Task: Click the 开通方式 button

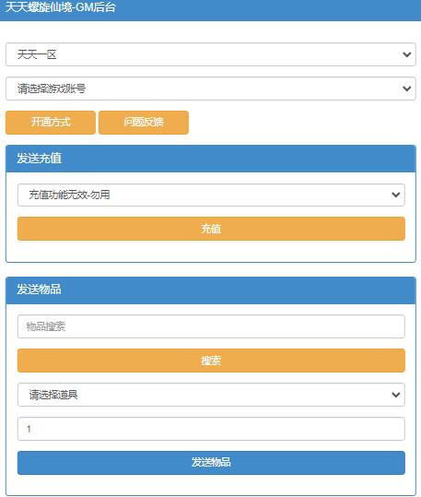Action: 51,123
